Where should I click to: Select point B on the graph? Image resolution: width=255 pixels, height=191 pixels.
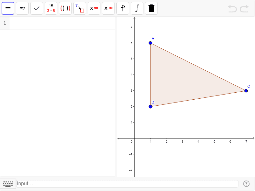click(x=150, y=107)
